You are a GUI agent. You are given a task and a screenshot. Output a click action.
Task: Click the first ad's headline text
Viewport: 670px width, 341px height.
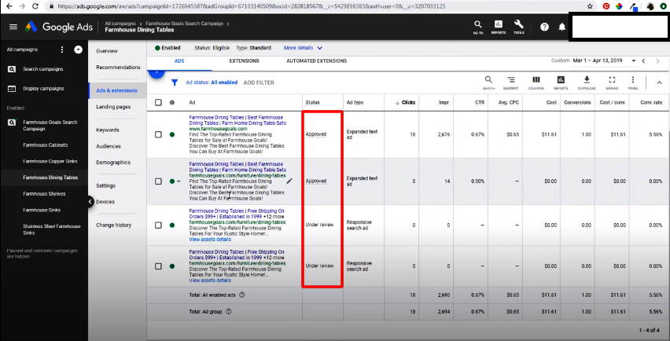click(237, 120)
